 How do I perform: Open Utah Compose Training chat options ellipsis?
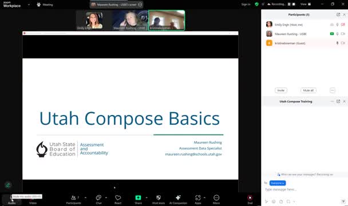332,101
